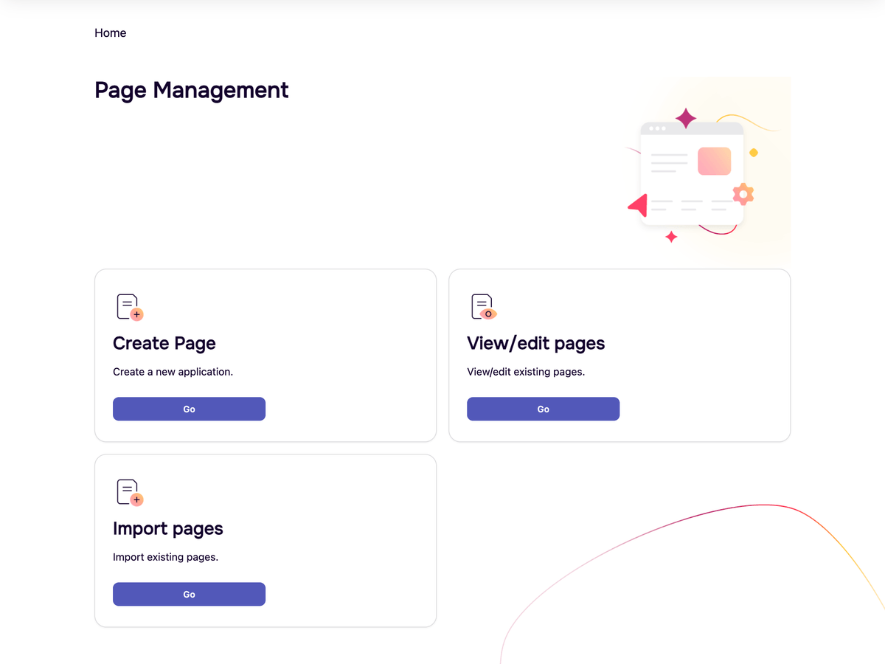The image size is (885, 664).
Task: Click the Page Management page title
Action: 191,90
